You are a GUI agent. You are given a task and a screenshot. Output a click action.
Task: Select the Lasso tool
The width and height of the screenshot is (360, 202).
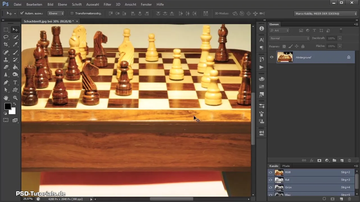coord(6,37)
